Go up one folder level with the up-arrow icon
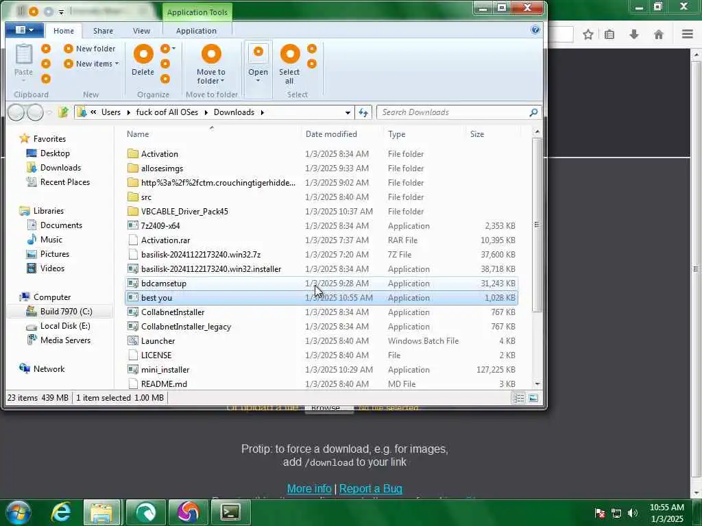Viewport: 702px width, 526px height. click(63, 112)
